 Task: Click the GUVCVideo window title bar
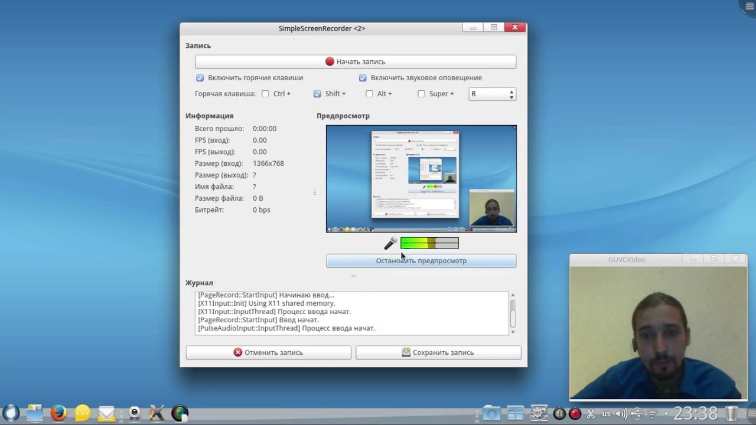pos(659,259)
